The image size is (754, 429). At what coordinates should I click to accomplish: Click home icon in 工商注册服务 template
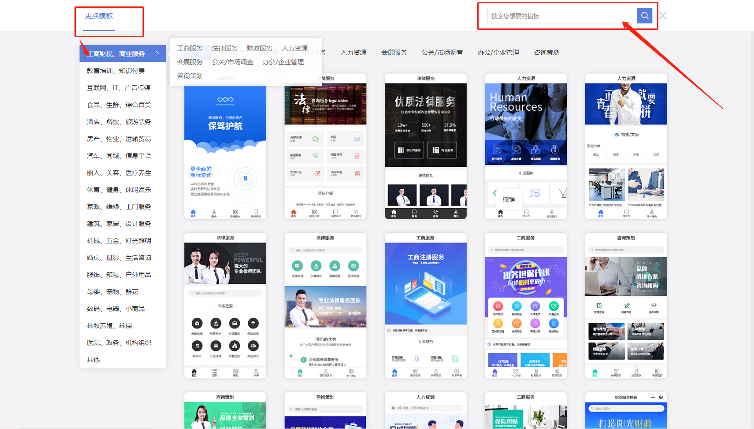[x=394, y=372]
